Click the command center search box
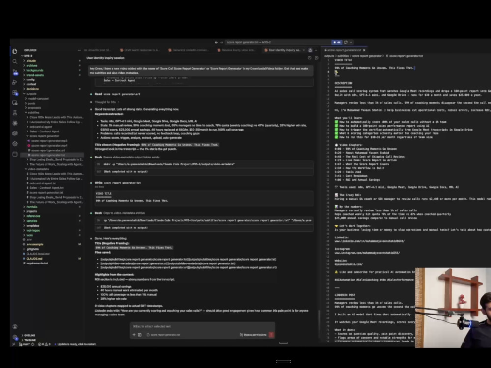 click(277, 42)
